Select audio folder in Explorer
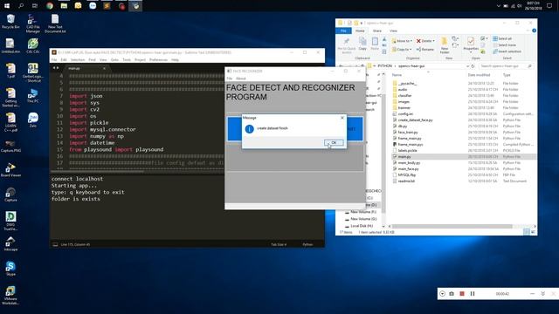 [x=403, y=89]
